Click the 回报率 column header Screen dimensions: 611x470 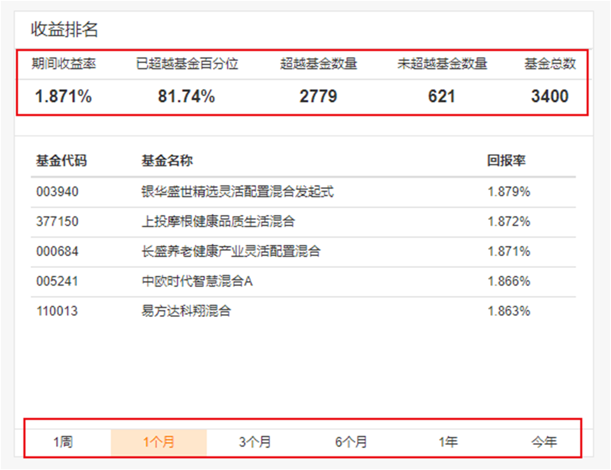(506, 161)
